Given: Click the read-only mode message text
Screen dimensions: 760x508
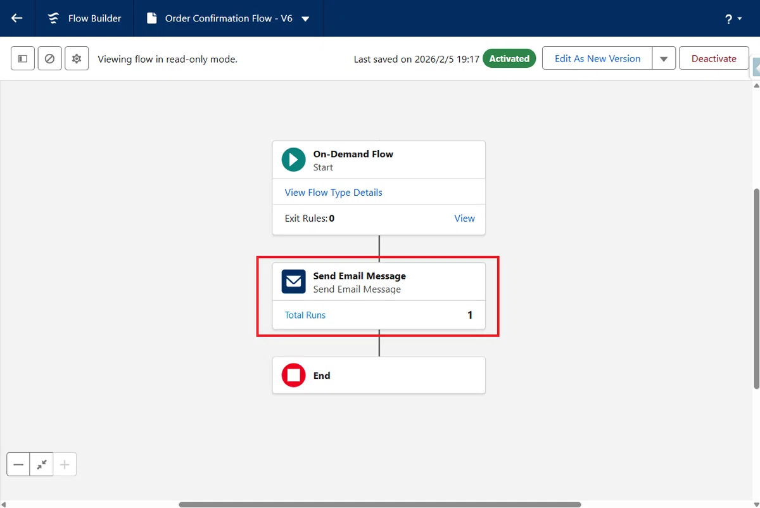Looking at the screenshot, I should (167, 59).
